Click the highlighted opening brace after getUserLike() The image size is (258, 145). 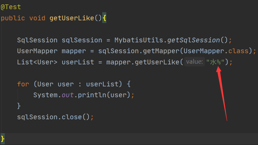(x=104, y=18)
